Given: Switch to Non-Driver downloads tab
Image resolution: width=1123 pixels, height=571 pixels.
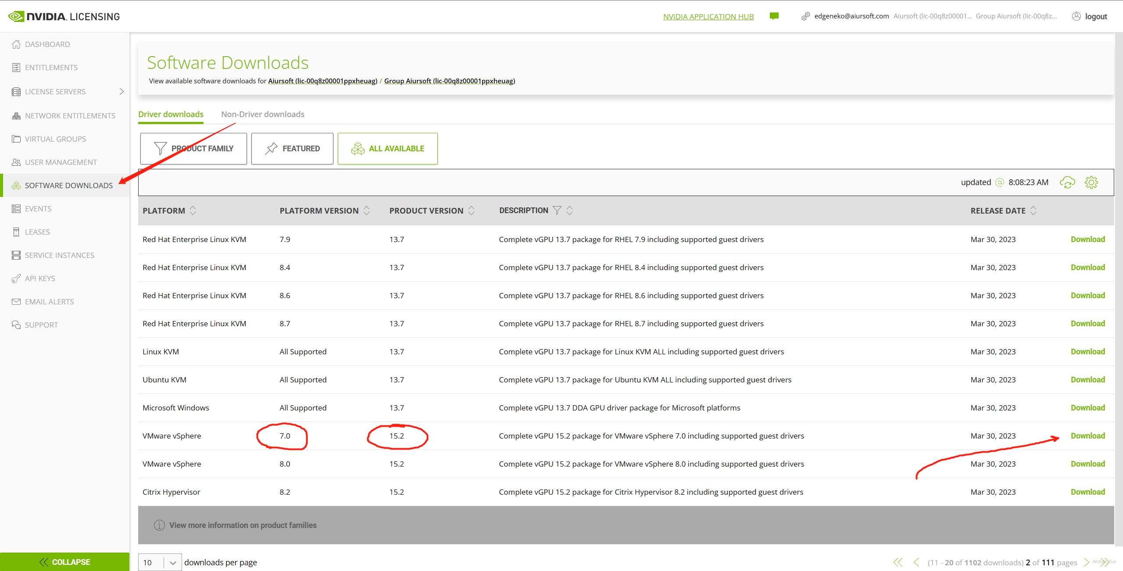Looking at the screenshot, I should tap(263, 114).
